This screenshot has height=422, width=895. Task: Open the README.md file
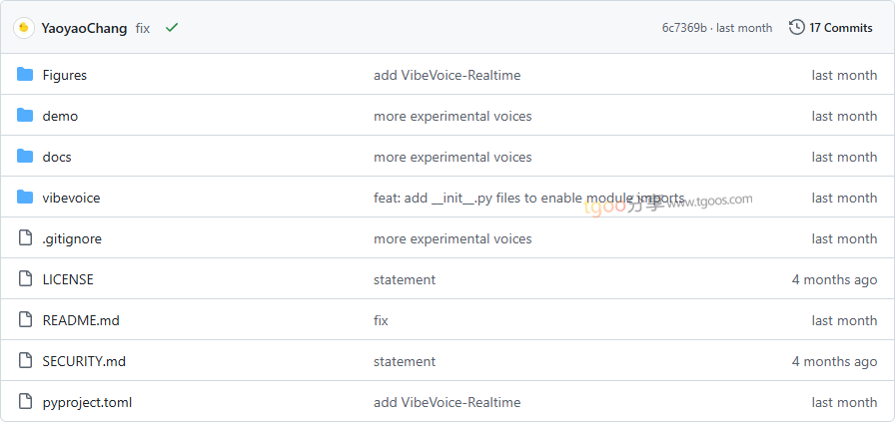81,320
